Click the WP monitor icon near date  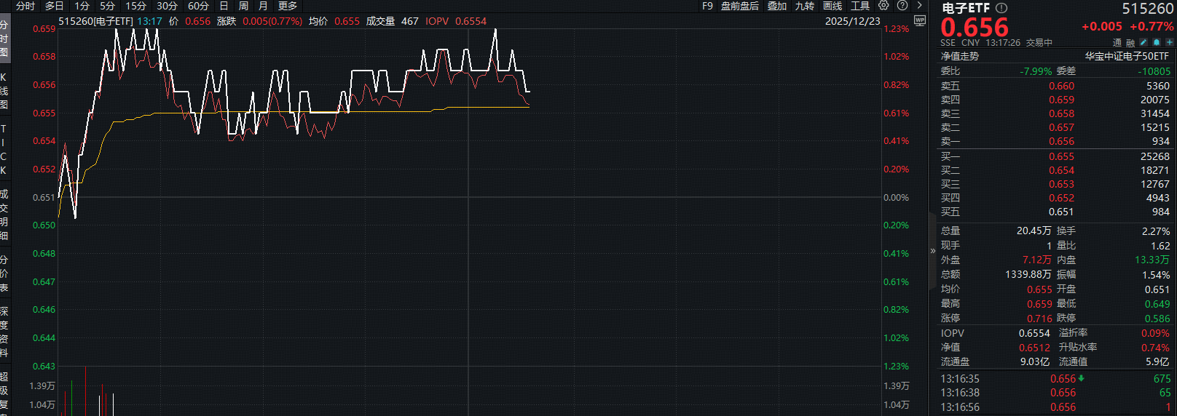tap(919, 21)
